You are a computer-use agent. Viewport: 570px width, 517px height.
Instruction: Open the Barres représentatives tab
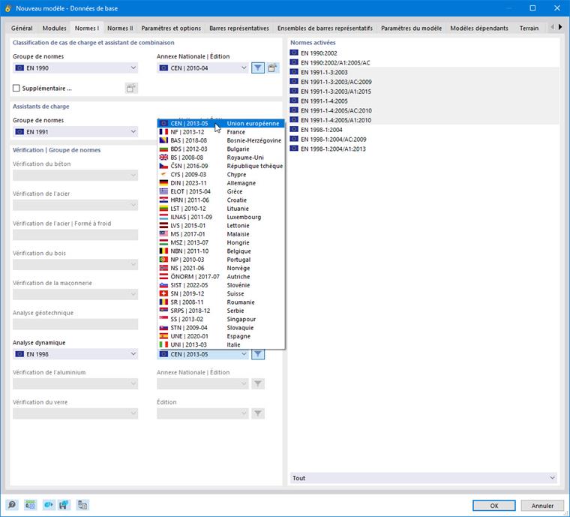point(238,28)
